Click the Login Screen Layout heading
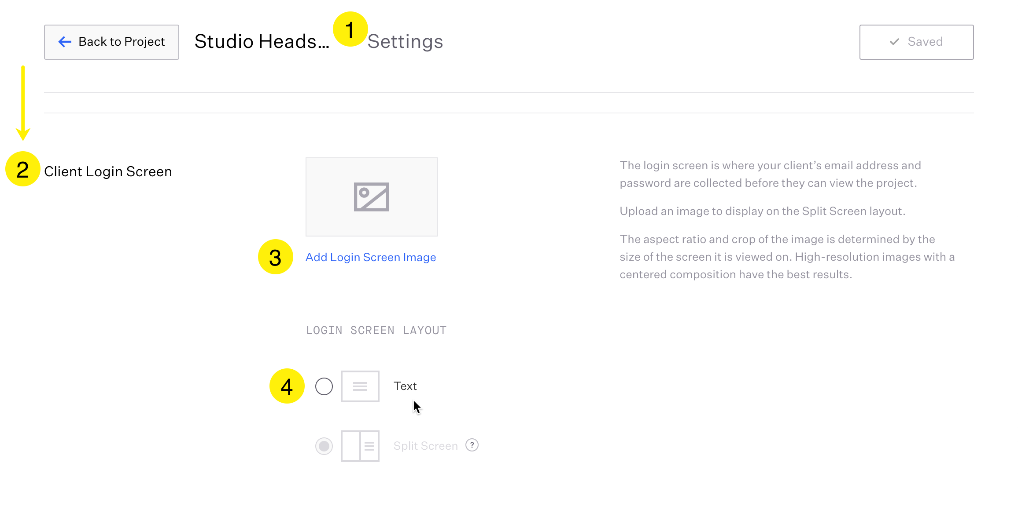1018x524 pixels. [376, 331]
